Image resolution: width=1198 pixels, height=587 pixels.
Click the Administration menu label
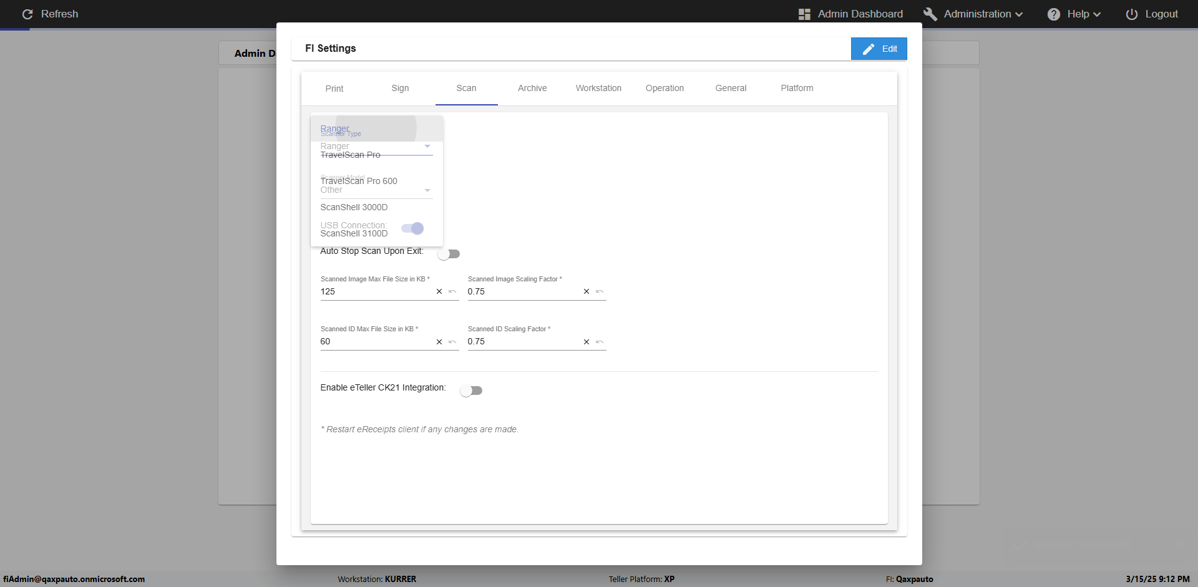click(x=977, y=14)
